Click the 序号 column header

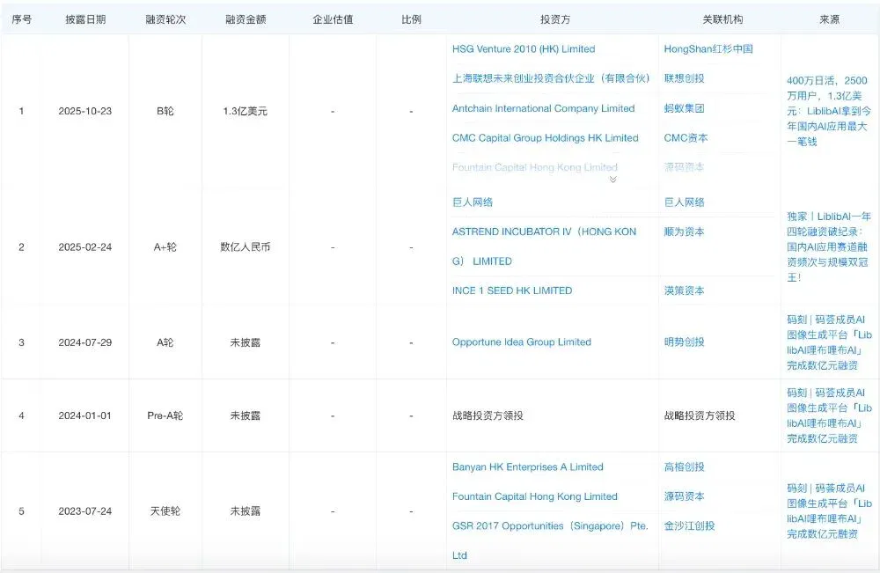pos(21,19)
